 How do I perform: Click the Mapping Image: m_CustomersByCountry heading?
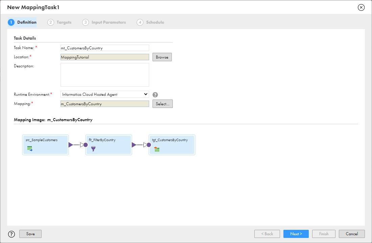(53, 120)
